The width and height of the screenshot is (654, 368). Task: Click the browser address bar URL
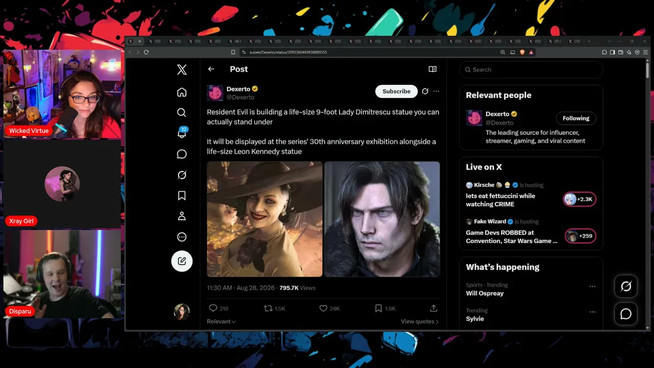coord(288,52)
